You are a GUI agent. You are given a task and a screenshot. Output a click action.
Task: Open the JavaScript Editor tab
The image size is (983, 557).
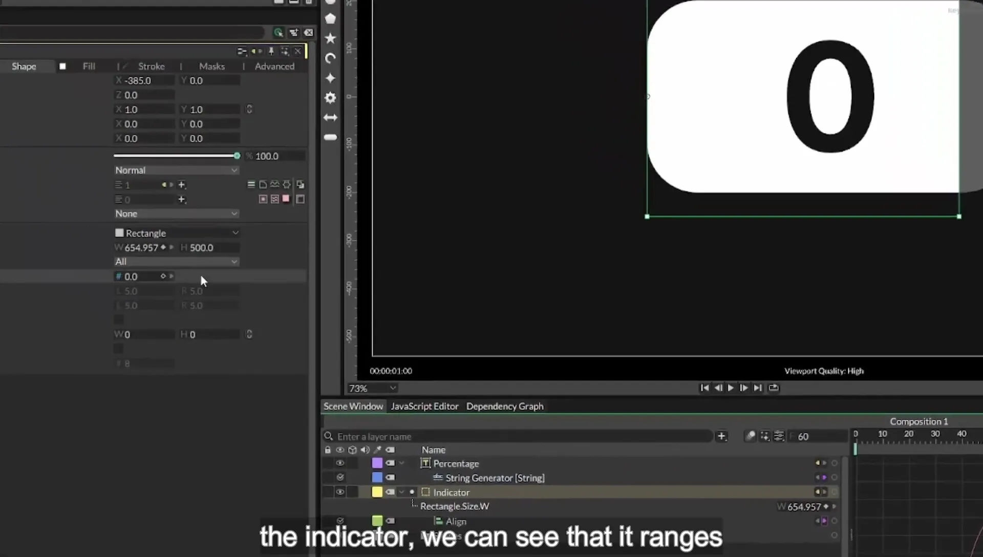424,406
